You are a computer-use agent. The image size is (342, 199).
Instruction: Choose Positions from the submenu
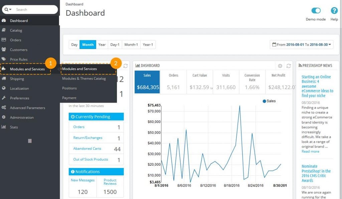[69, 88]
